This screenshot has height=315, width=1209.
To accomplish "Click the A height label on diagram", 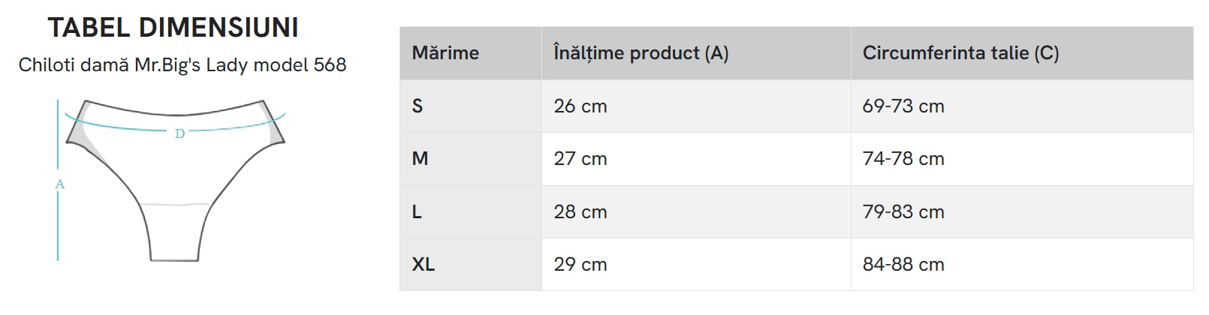I will click(60, 184).
